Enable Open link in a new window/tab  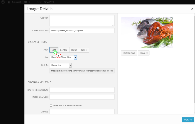pos(51,105)
